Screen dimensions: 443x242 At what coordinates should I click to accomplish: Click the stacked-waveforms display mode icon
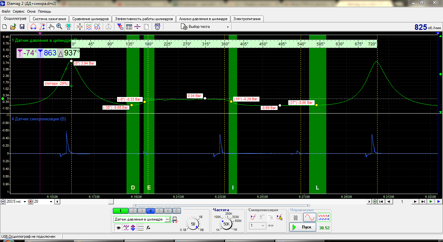click(x=89, y=27)
